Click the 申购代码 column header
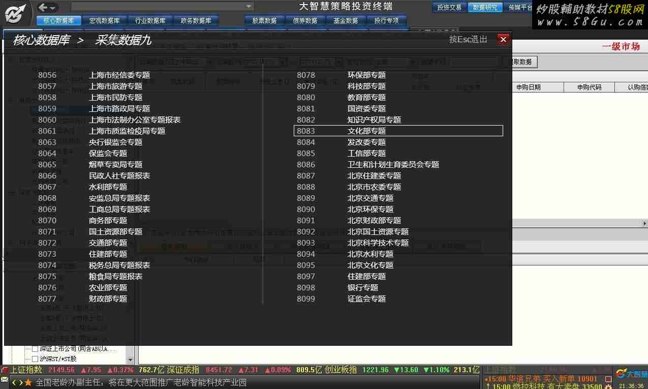 589,87
